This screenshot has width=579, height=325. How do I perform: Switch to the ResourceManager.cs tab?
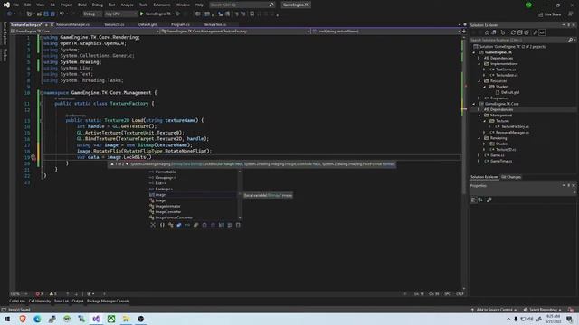[x=72, y=24]
